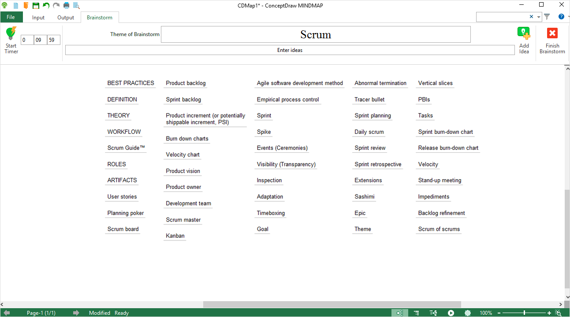Viewport: 570px width, 317px height.
Task: Save the mind map with floppy icon
Action: tap(36, 5)
